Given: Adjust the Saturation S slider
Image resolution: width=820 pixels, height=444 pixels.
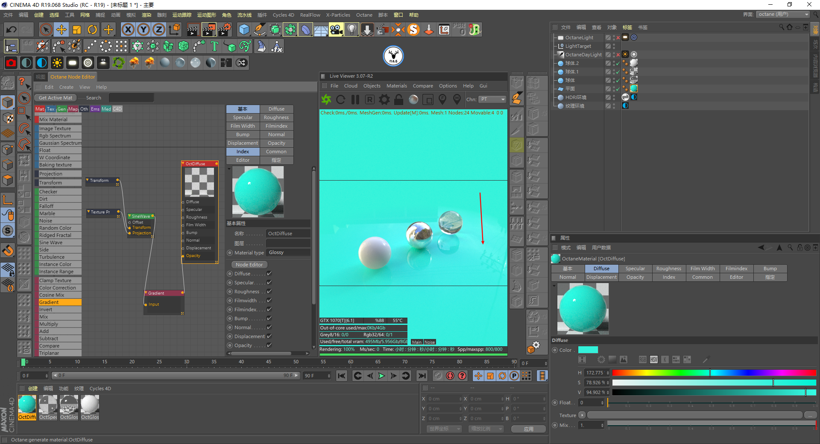Looking at the screenshot, I should tap(714, 383).
